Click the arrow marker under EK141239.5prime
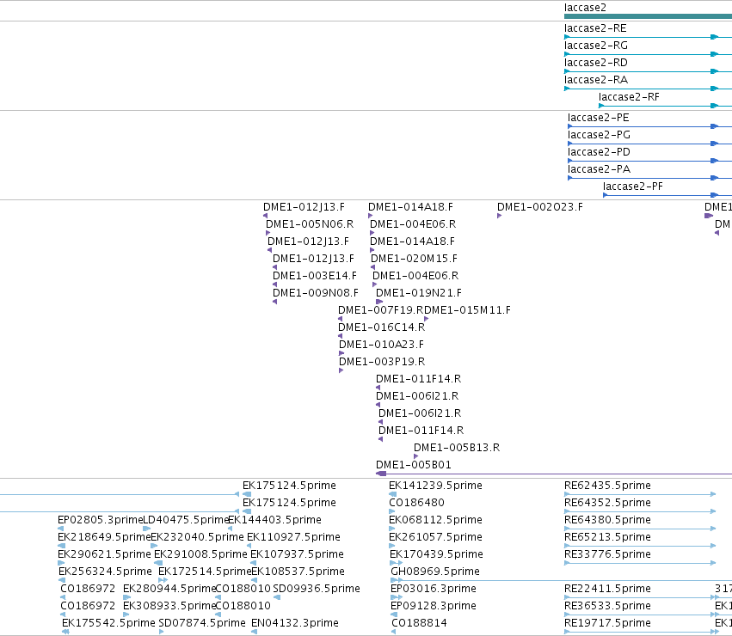The height and width of the screenshot is (636, 732). coord(392,494)
